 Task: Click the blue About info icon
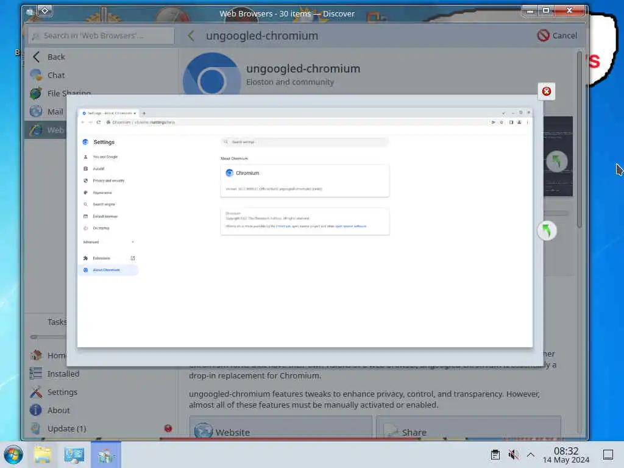36,410
